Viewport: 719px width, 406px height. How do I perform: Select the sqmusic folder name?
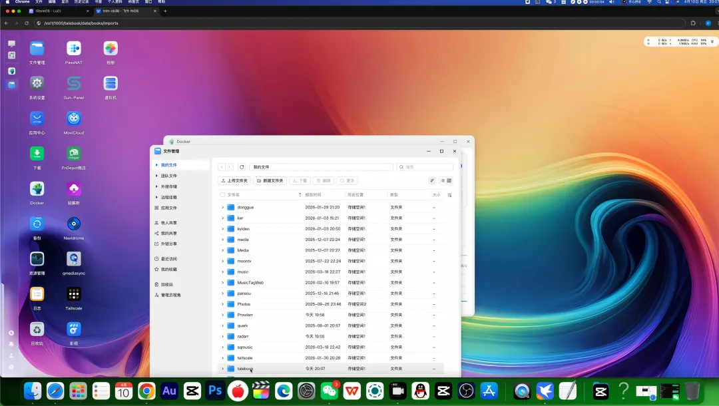245,347
